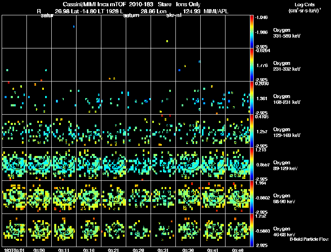The width and height of the screenshot is (331, 252).
Task: Click the 05:36 time axis label
Action: pyautogui.click(x=188, y=250)
